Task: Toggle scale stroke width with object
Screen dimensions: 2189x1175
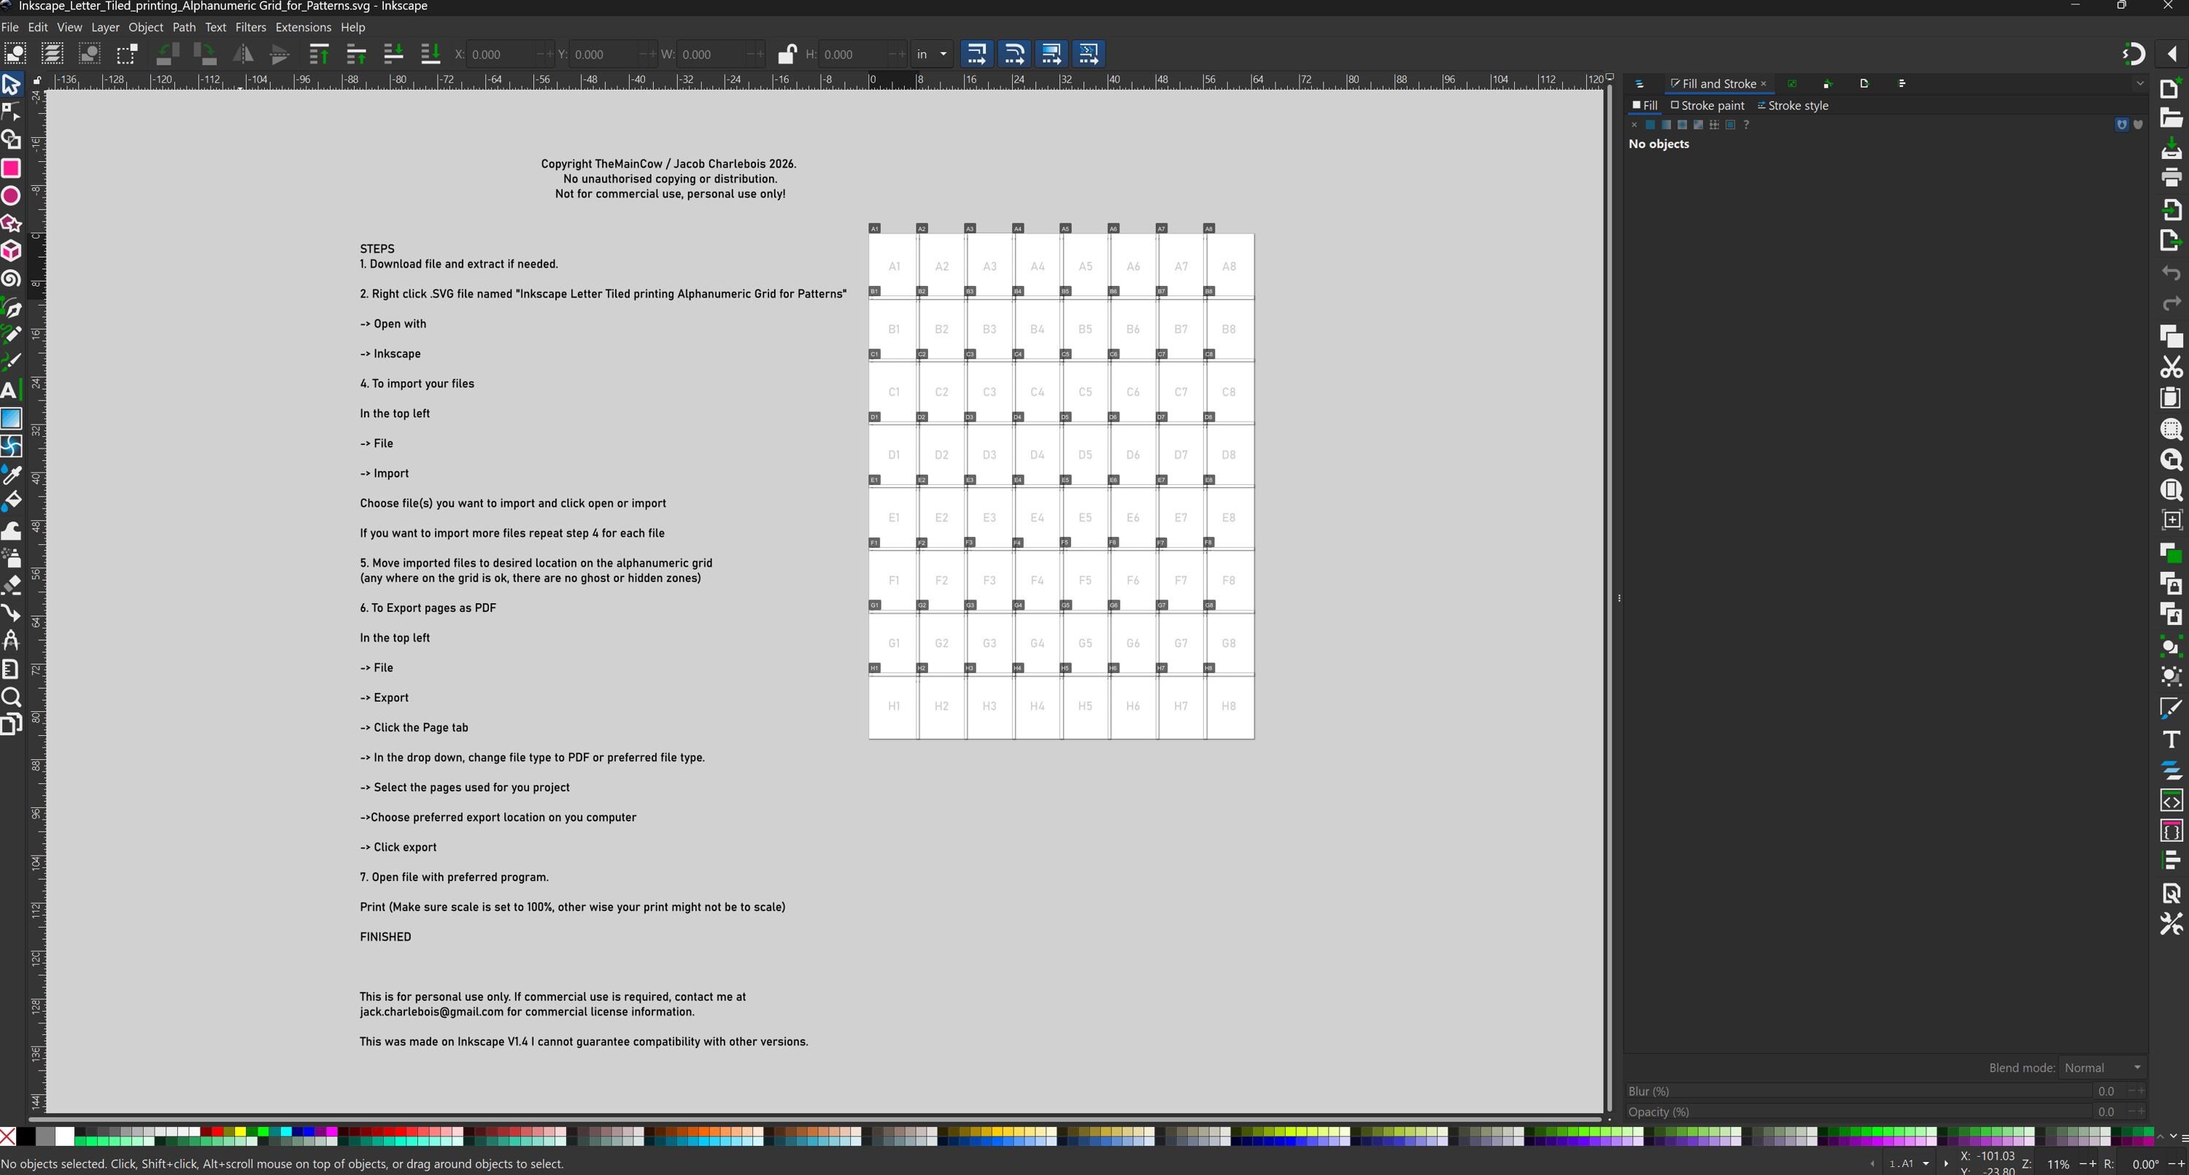Action: [976, 53]
